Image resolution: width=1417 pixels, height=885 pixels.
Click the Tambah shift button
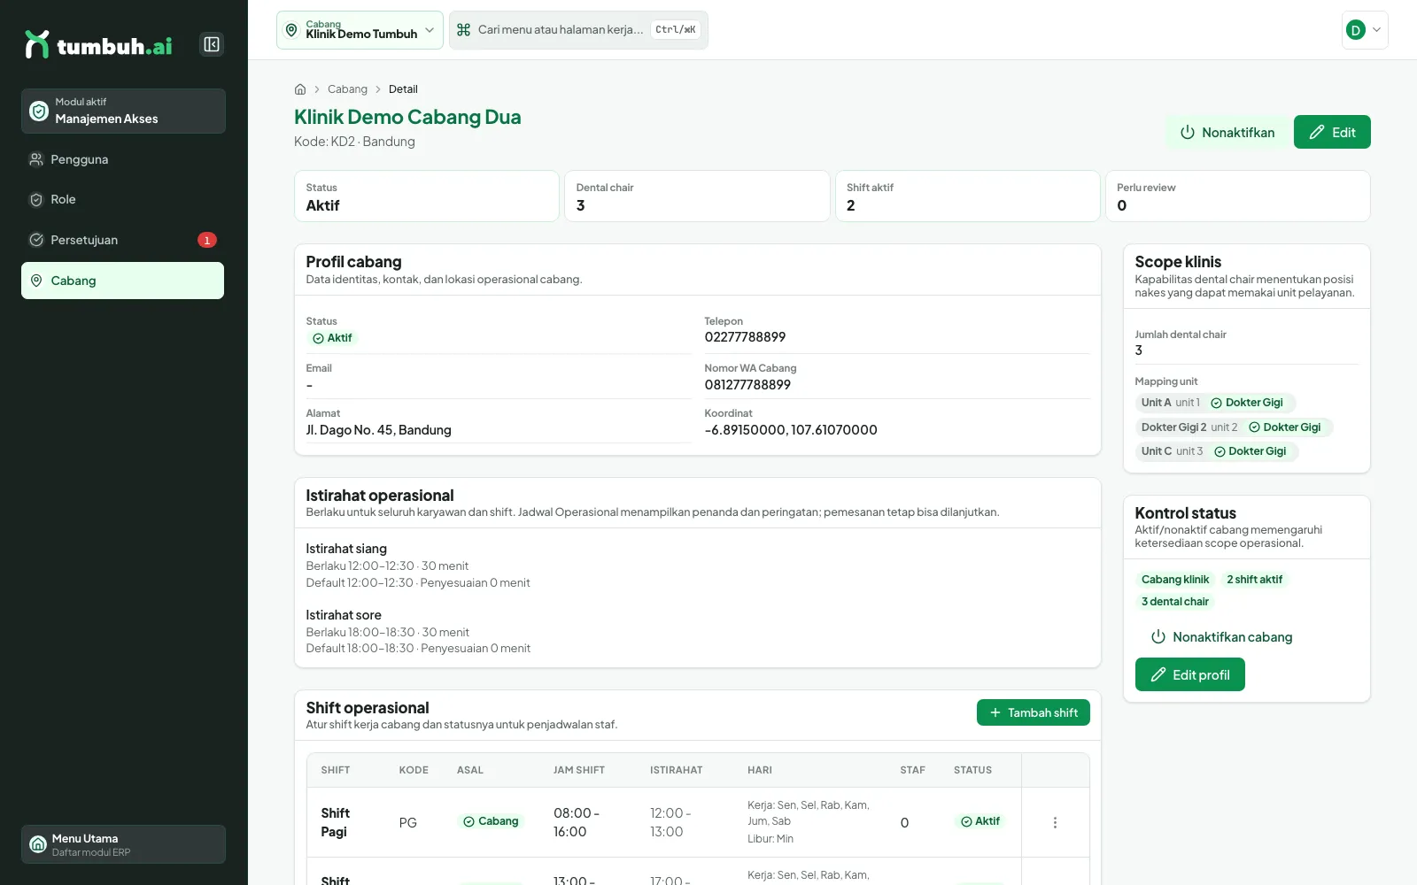pos(1034,712)
